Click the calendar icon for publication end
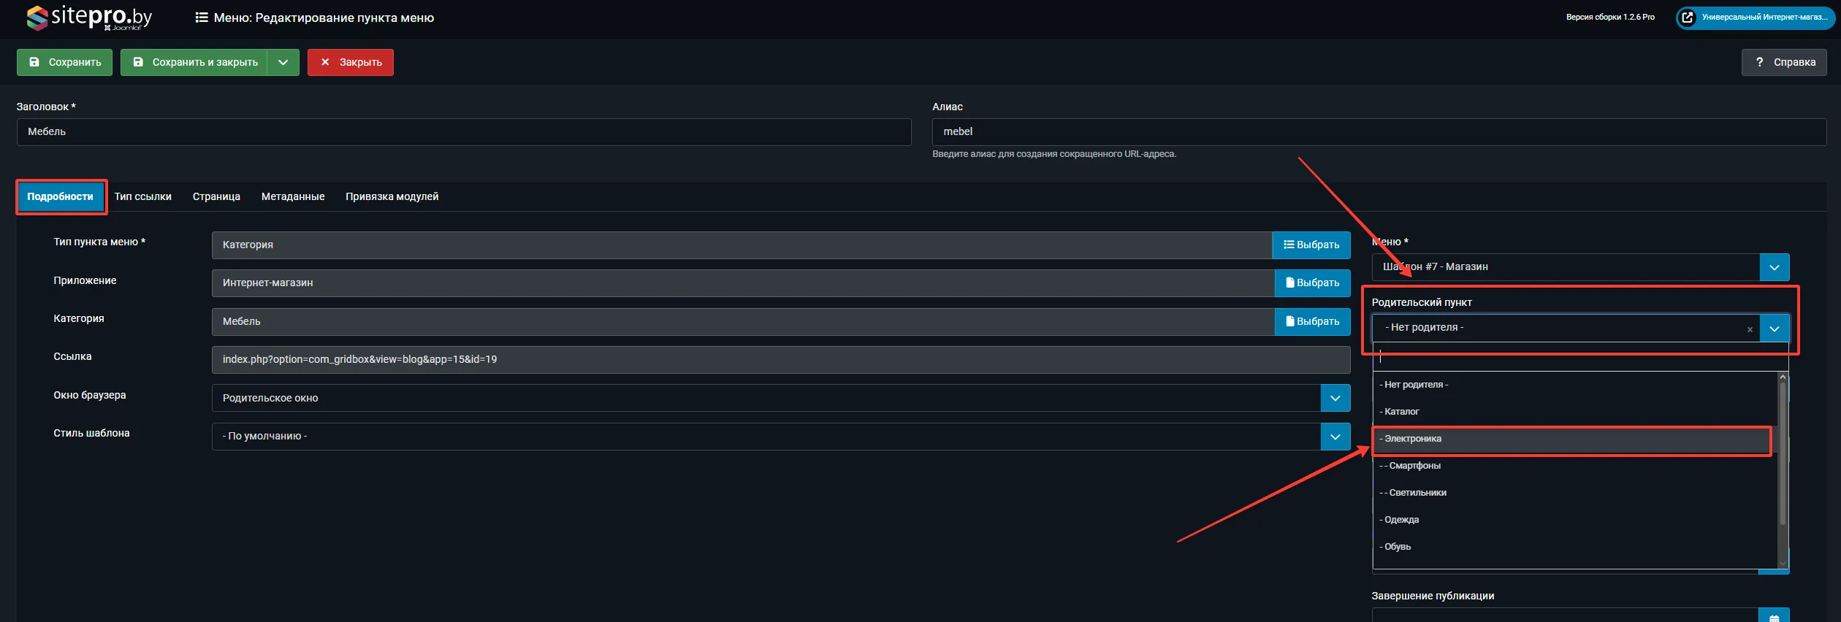 point(1774,616)
